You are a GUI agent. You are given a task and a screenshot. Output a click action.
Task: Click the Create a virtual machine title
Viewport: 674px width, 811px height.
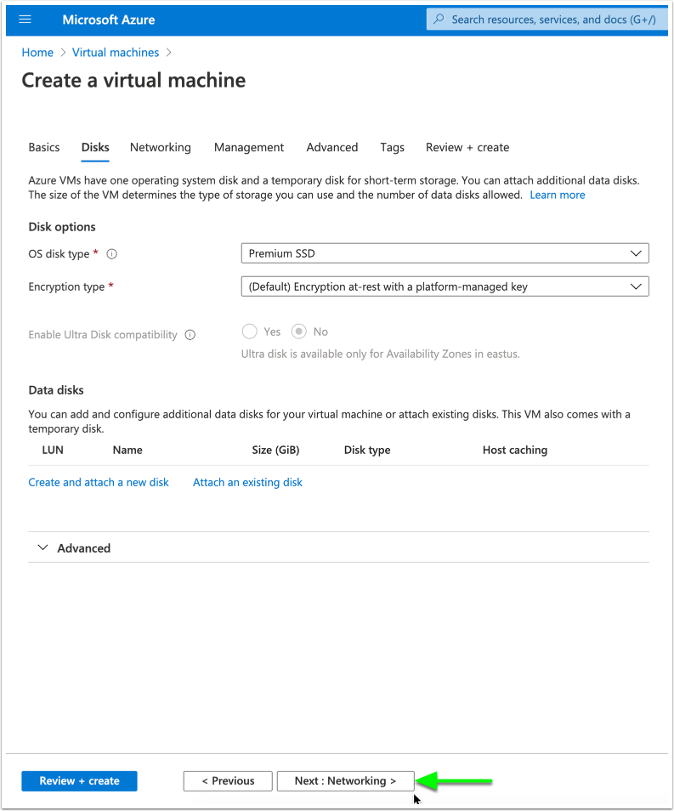coord(133,80)
